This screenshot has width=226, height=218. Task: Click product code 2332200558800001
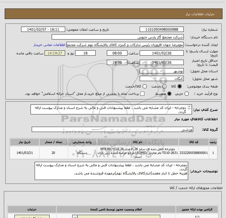[194, 153]
